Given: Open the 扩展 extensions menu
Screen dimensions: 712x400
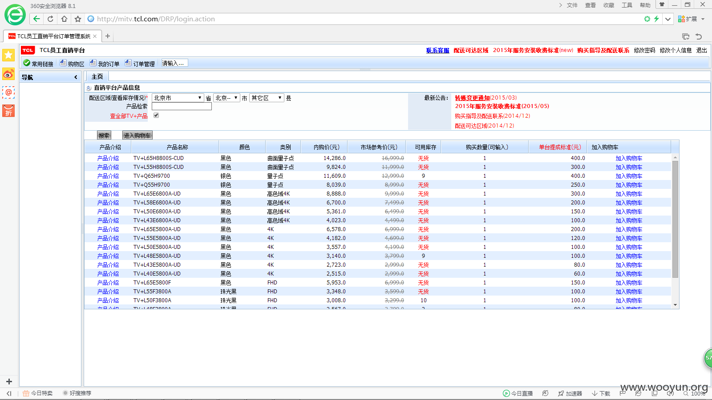Looking at the screenshot, I should (x=692, y=19).
